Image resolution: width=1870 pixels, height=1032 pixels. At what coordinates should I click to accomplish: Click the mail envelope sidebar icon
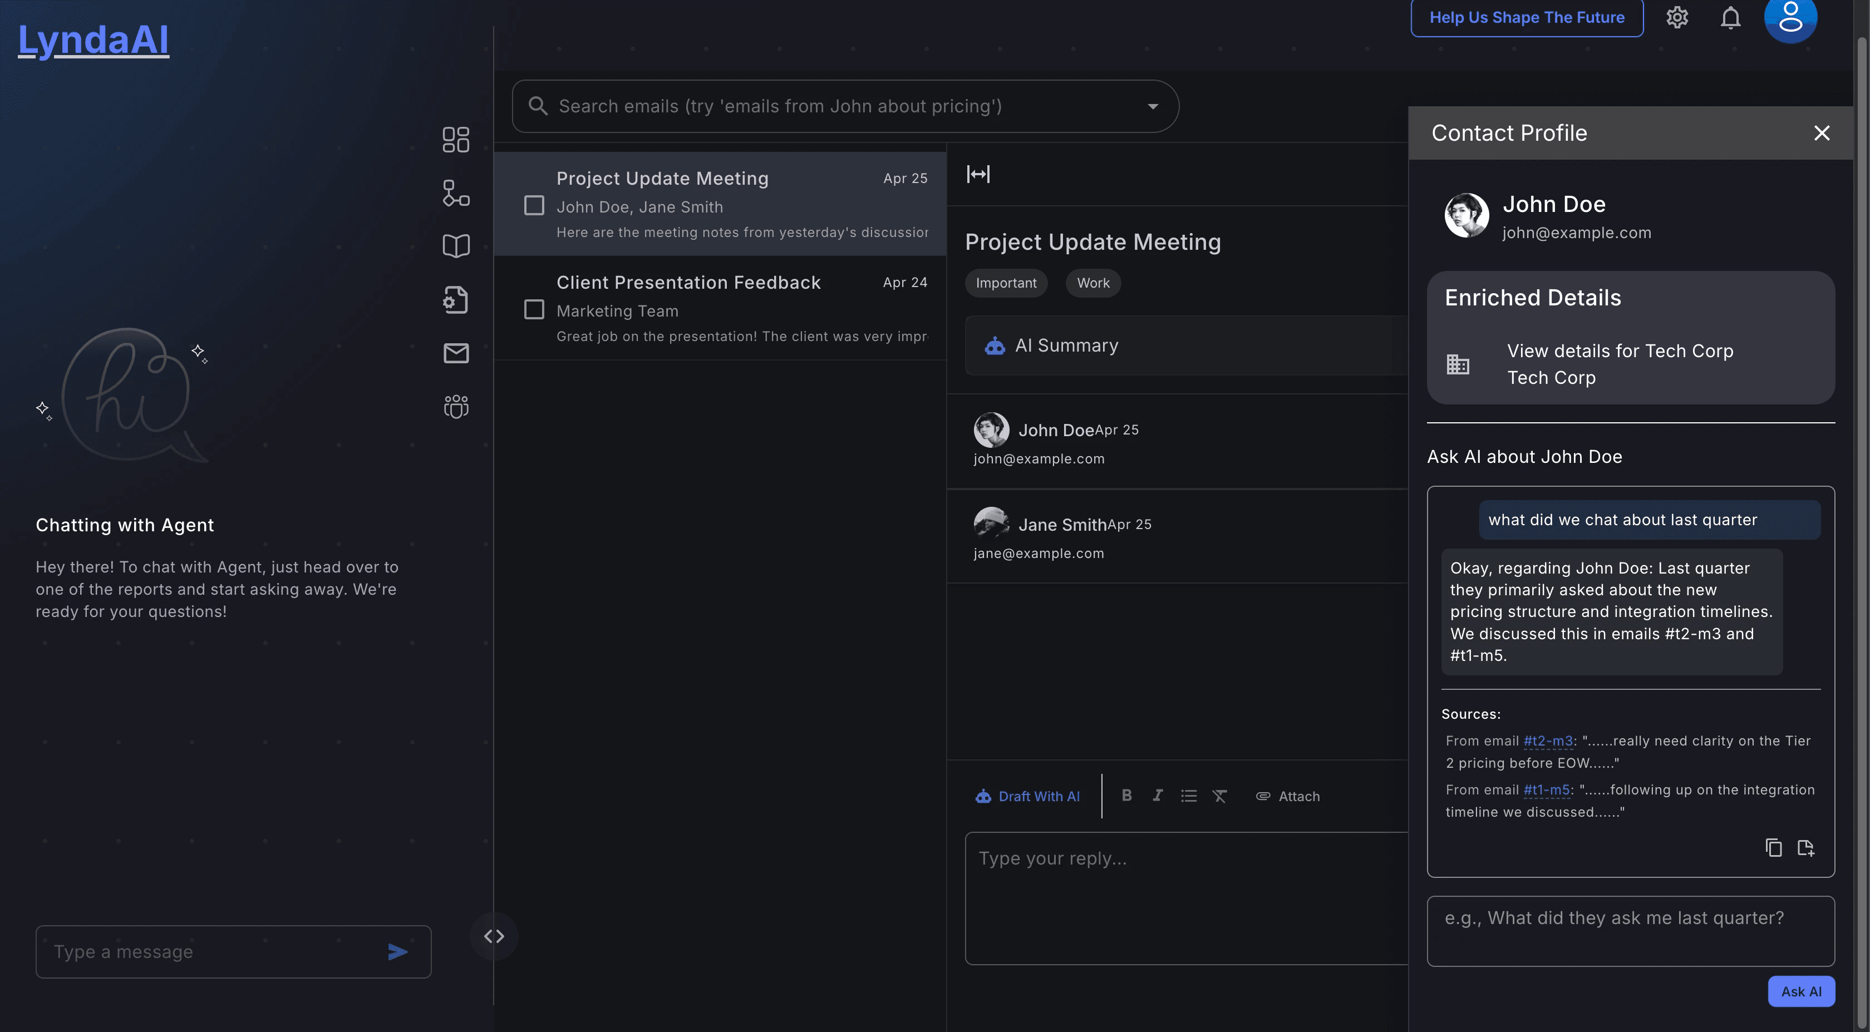pyautogui.click(x=456, y=353)
